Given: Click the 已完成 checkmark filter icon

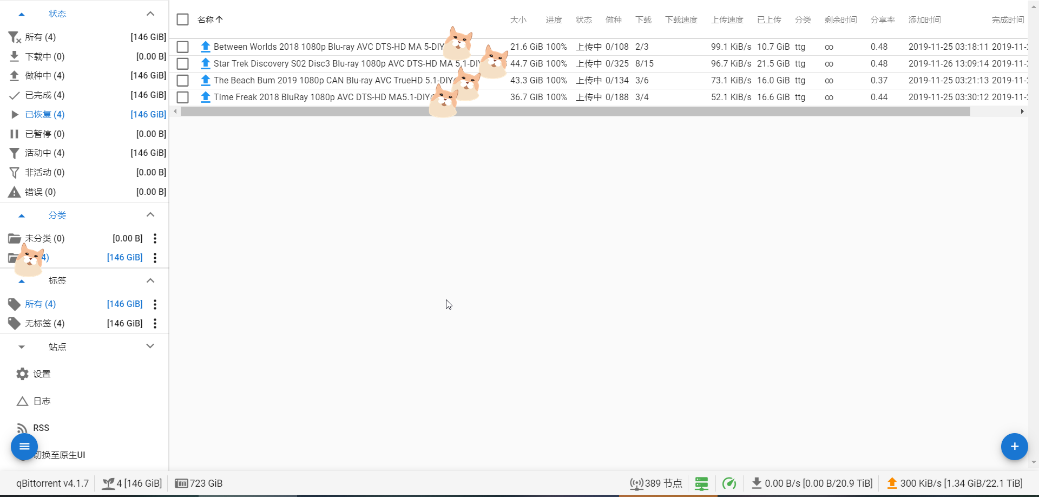Looking at the screenshot, I should point(15,95).
